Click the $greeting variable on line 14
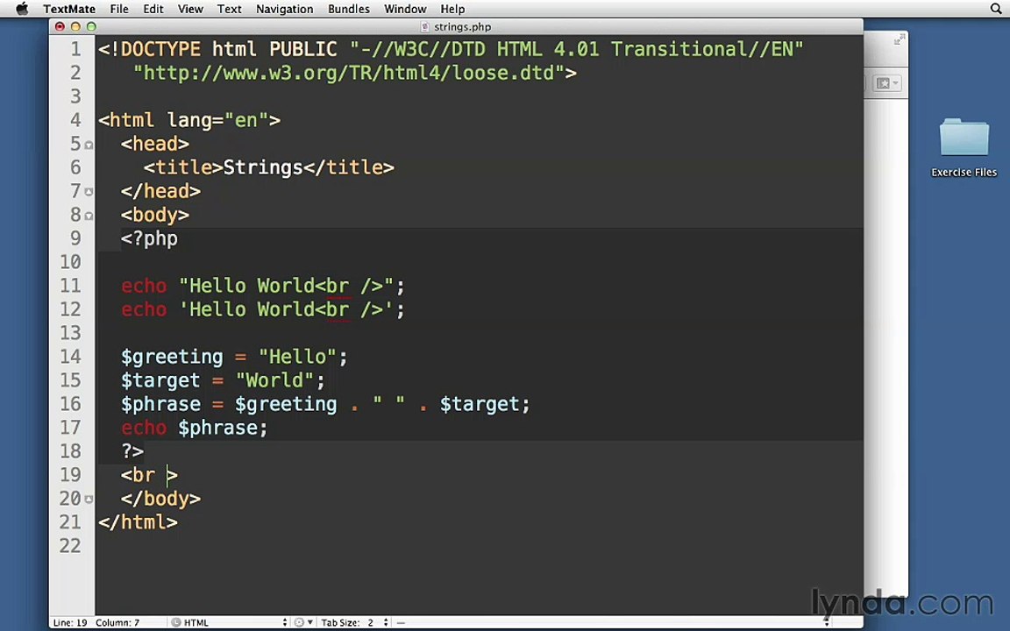1010x631 pixels. coord(172,358)
